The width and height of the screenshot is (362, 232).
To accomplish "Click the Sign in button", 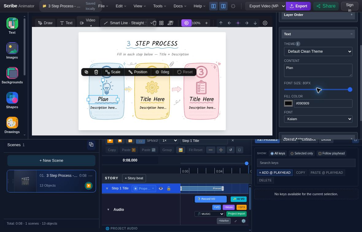I will click(349, 6).
